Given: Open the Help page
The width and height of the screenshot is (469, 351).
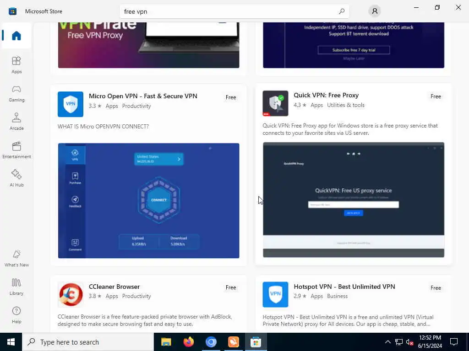Looking at the screenshot, I should (x=16, y=315).
